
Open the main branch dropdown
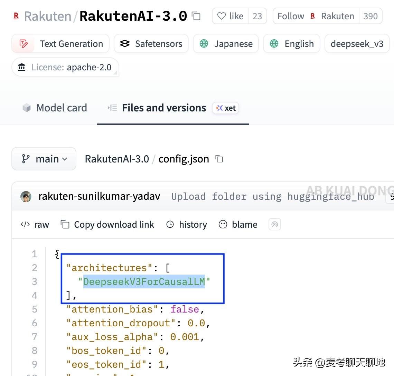click(44, 159)
